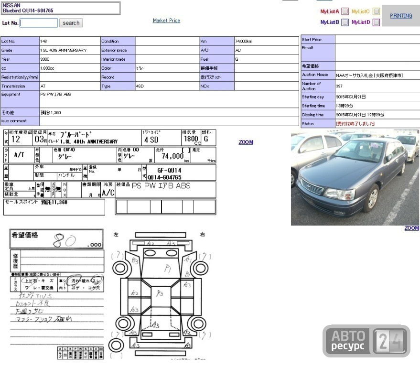
Task: Click the 希望価格 handwritten price box
Action: (56, 238)
